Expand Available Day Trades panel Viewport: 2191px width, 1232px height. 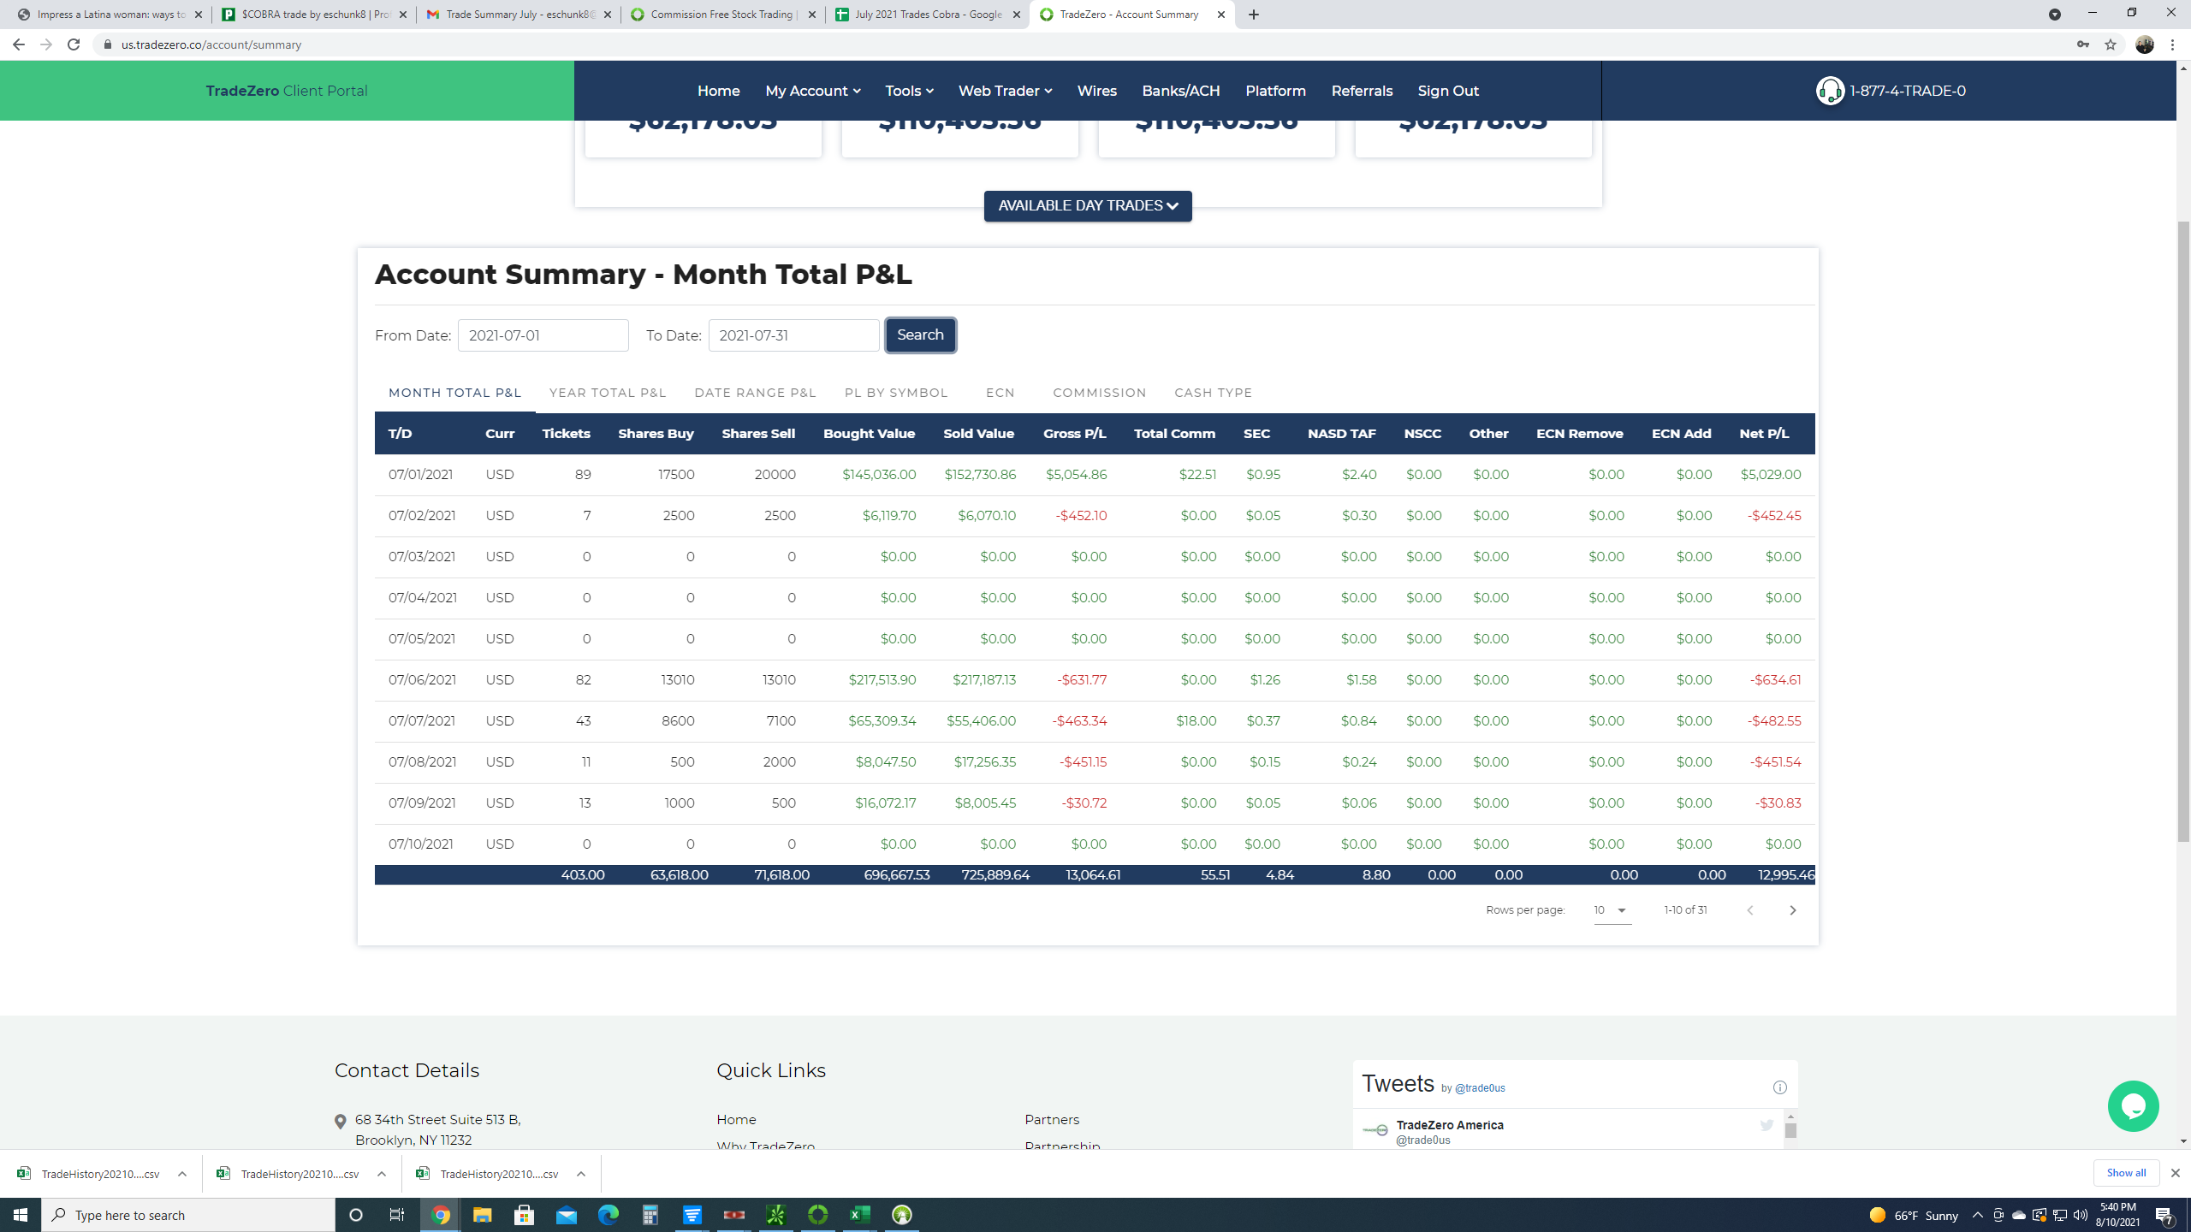[1088, 206]
